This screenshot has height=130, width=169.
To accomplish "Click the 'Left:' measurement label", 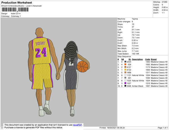I will tap(119, 30).
